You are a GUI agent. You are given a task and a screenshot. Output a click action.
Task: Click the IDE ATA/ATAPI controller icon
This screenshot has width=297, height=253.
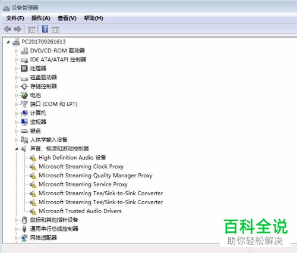(x=24, y=60)
